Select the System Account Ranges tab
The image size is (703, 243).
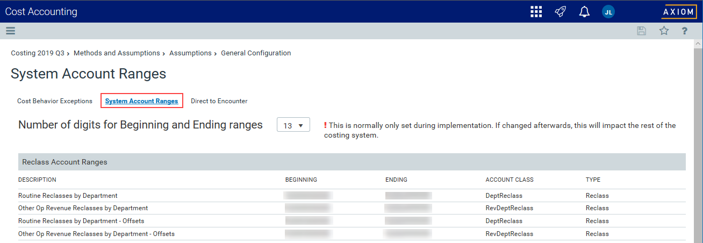(142, 101)
